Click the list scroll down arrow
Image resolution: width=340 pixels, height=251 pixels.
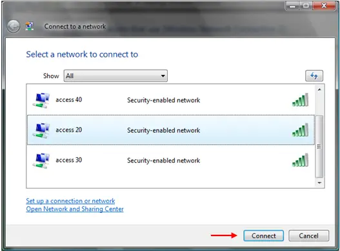pyautogui.click(x=319, y=183)
